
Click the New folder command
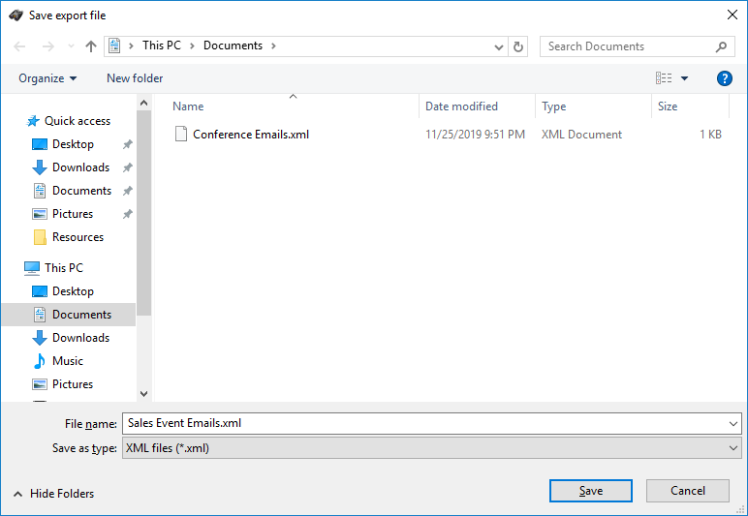[135, 78]
